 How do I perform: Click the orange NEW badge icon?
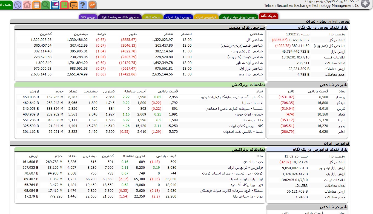pyautogui.click(x=92, y=5)
